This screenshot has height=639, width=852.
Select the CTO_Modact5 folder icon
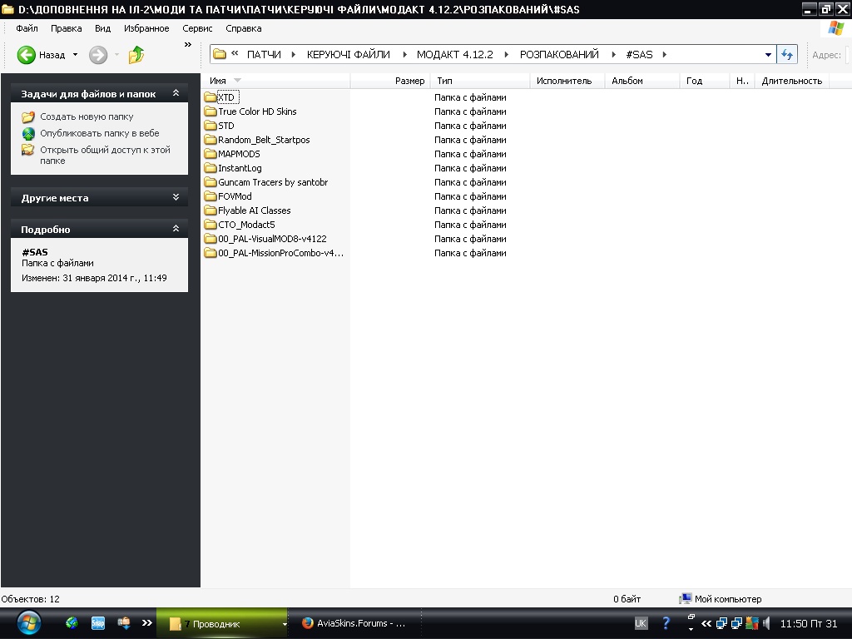click(x=211, y=225)
